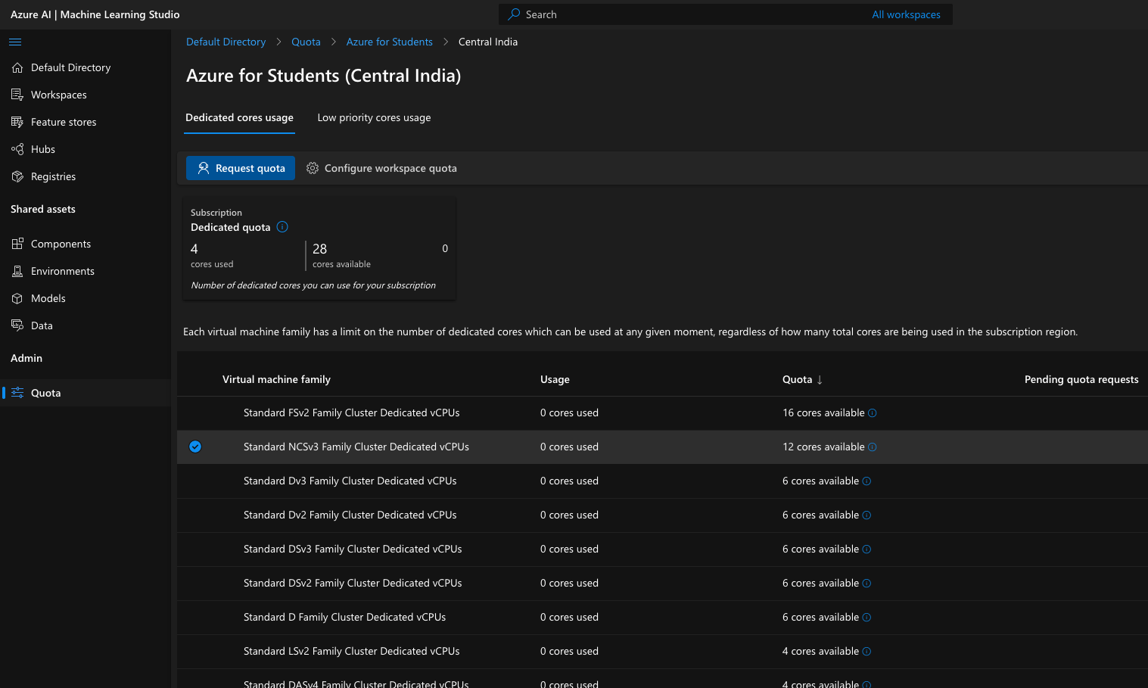1148x688 pixels.
Task: Go to Azure for Students breadcrumb link
Action: (x=389, y=42)
